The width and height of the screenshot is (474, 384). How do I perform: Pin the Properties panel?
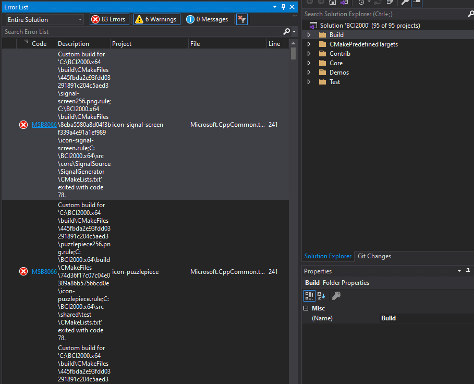point(468,271)
